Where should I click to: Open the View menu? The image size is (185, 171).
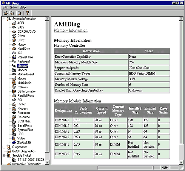coord(13,8)
